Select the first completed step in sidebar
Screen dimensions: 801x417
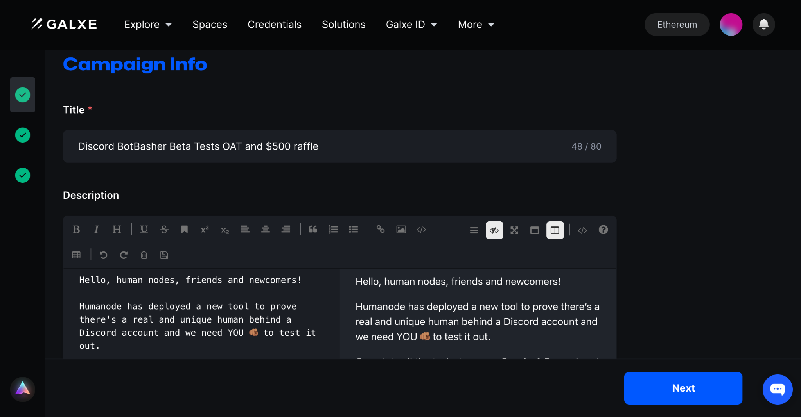click(x=23, y=95)
